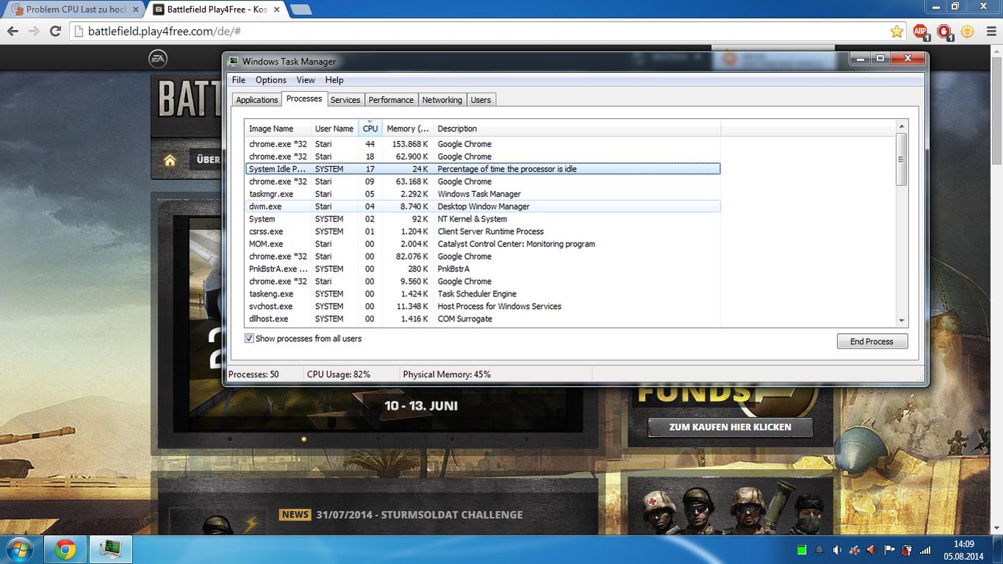1003x564 pixels.
Task: Switch to the Networking tab
Action: click(x=442, y=100)
